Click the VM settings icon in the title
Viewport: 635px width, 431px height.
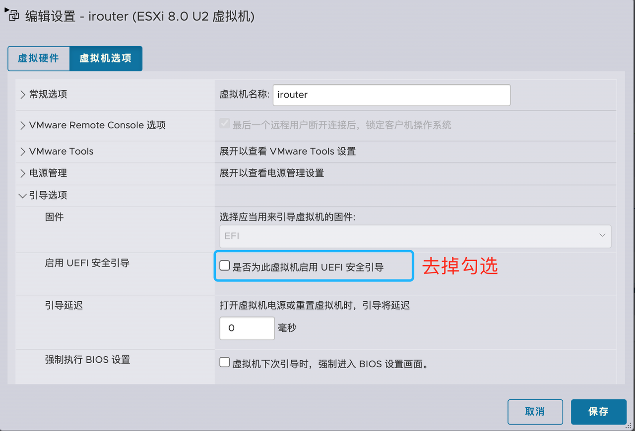13,16
